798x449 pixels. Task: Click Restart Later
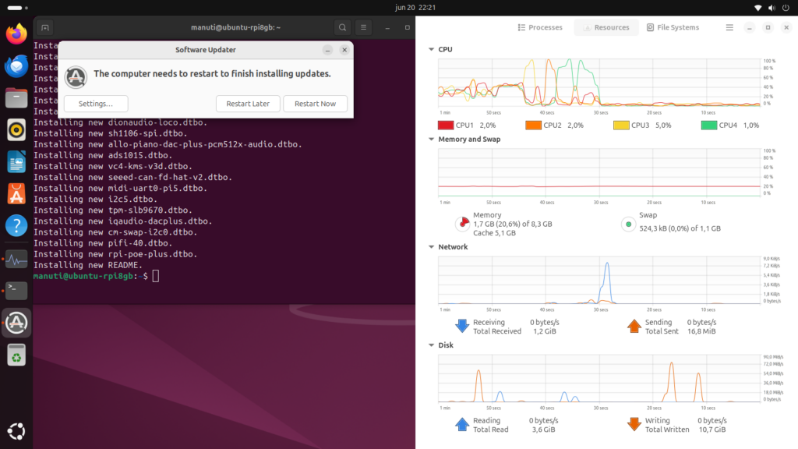(248, 104)
